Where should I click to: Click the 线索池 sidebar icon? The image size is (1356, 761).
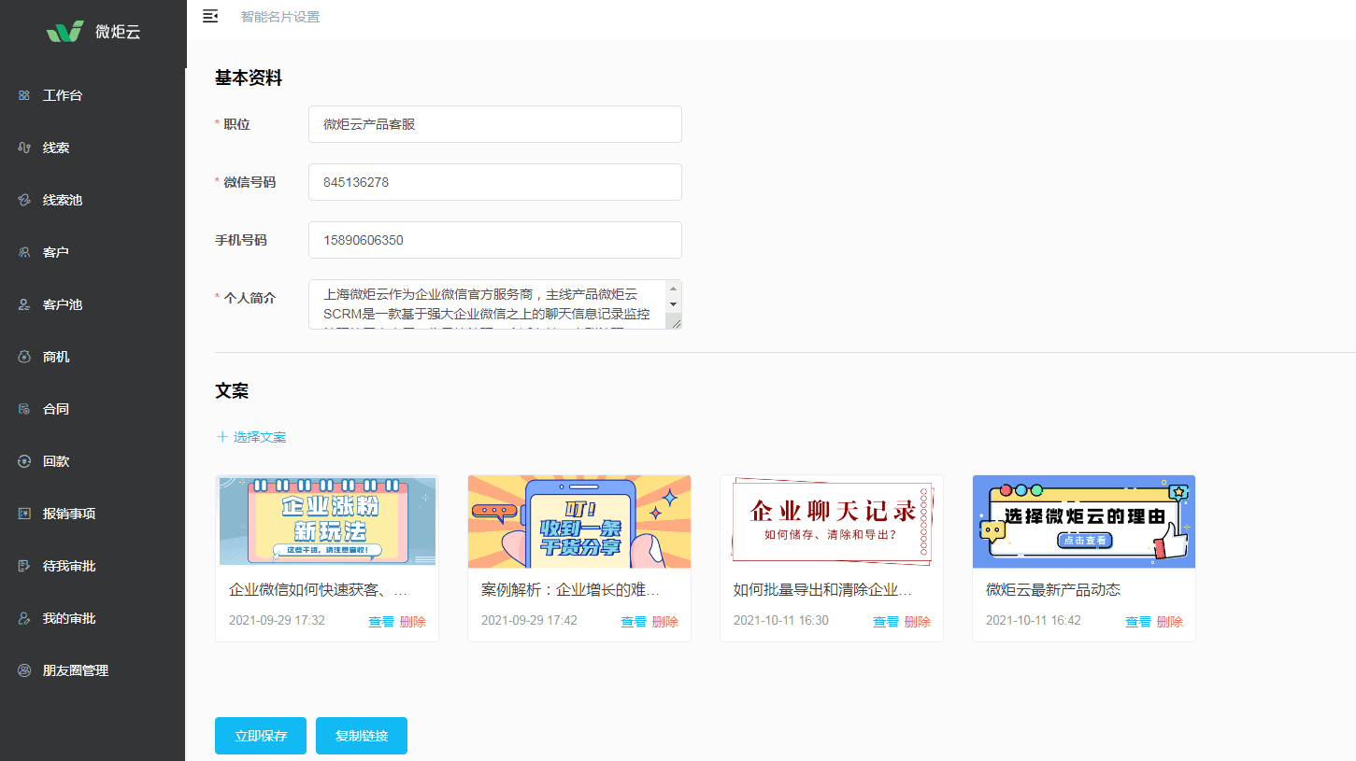[23, 200]
